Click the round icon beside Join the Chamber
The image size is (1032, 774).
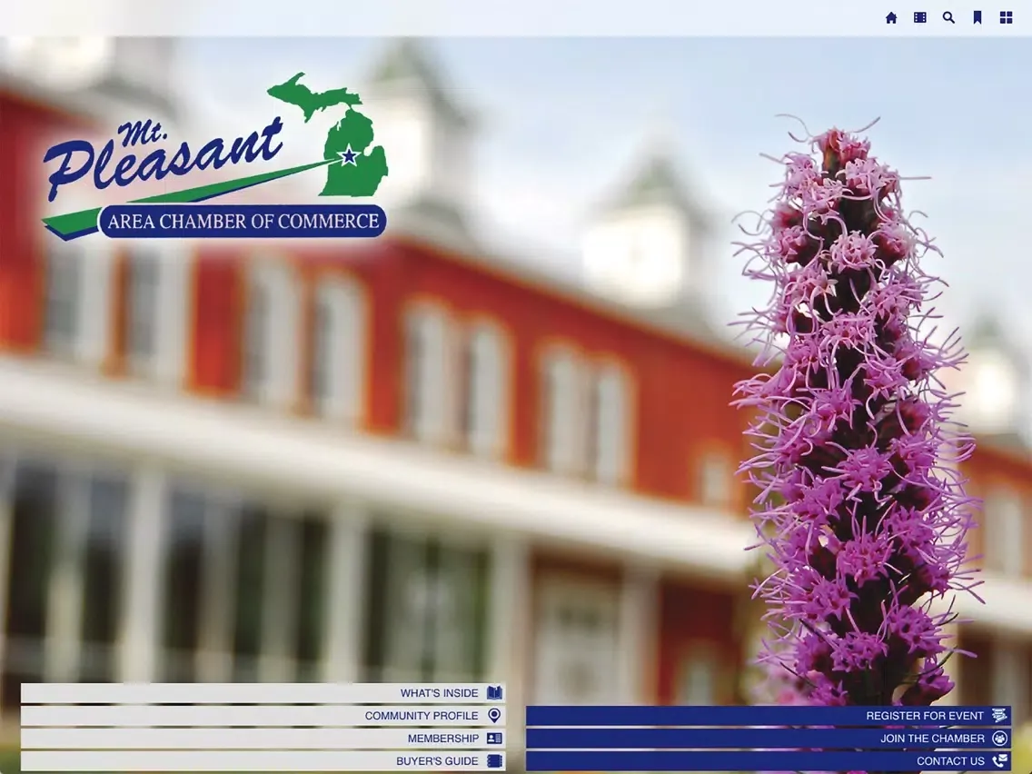point(999,739)
